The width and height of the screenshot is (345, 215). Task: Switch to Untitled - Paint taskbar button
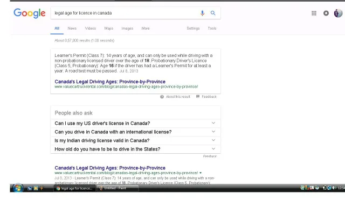click(118, 188)
